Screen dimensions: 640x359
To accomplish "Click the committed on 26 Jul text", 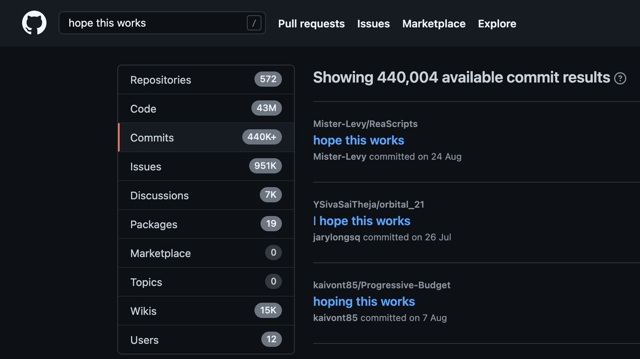I will point(407,237).
